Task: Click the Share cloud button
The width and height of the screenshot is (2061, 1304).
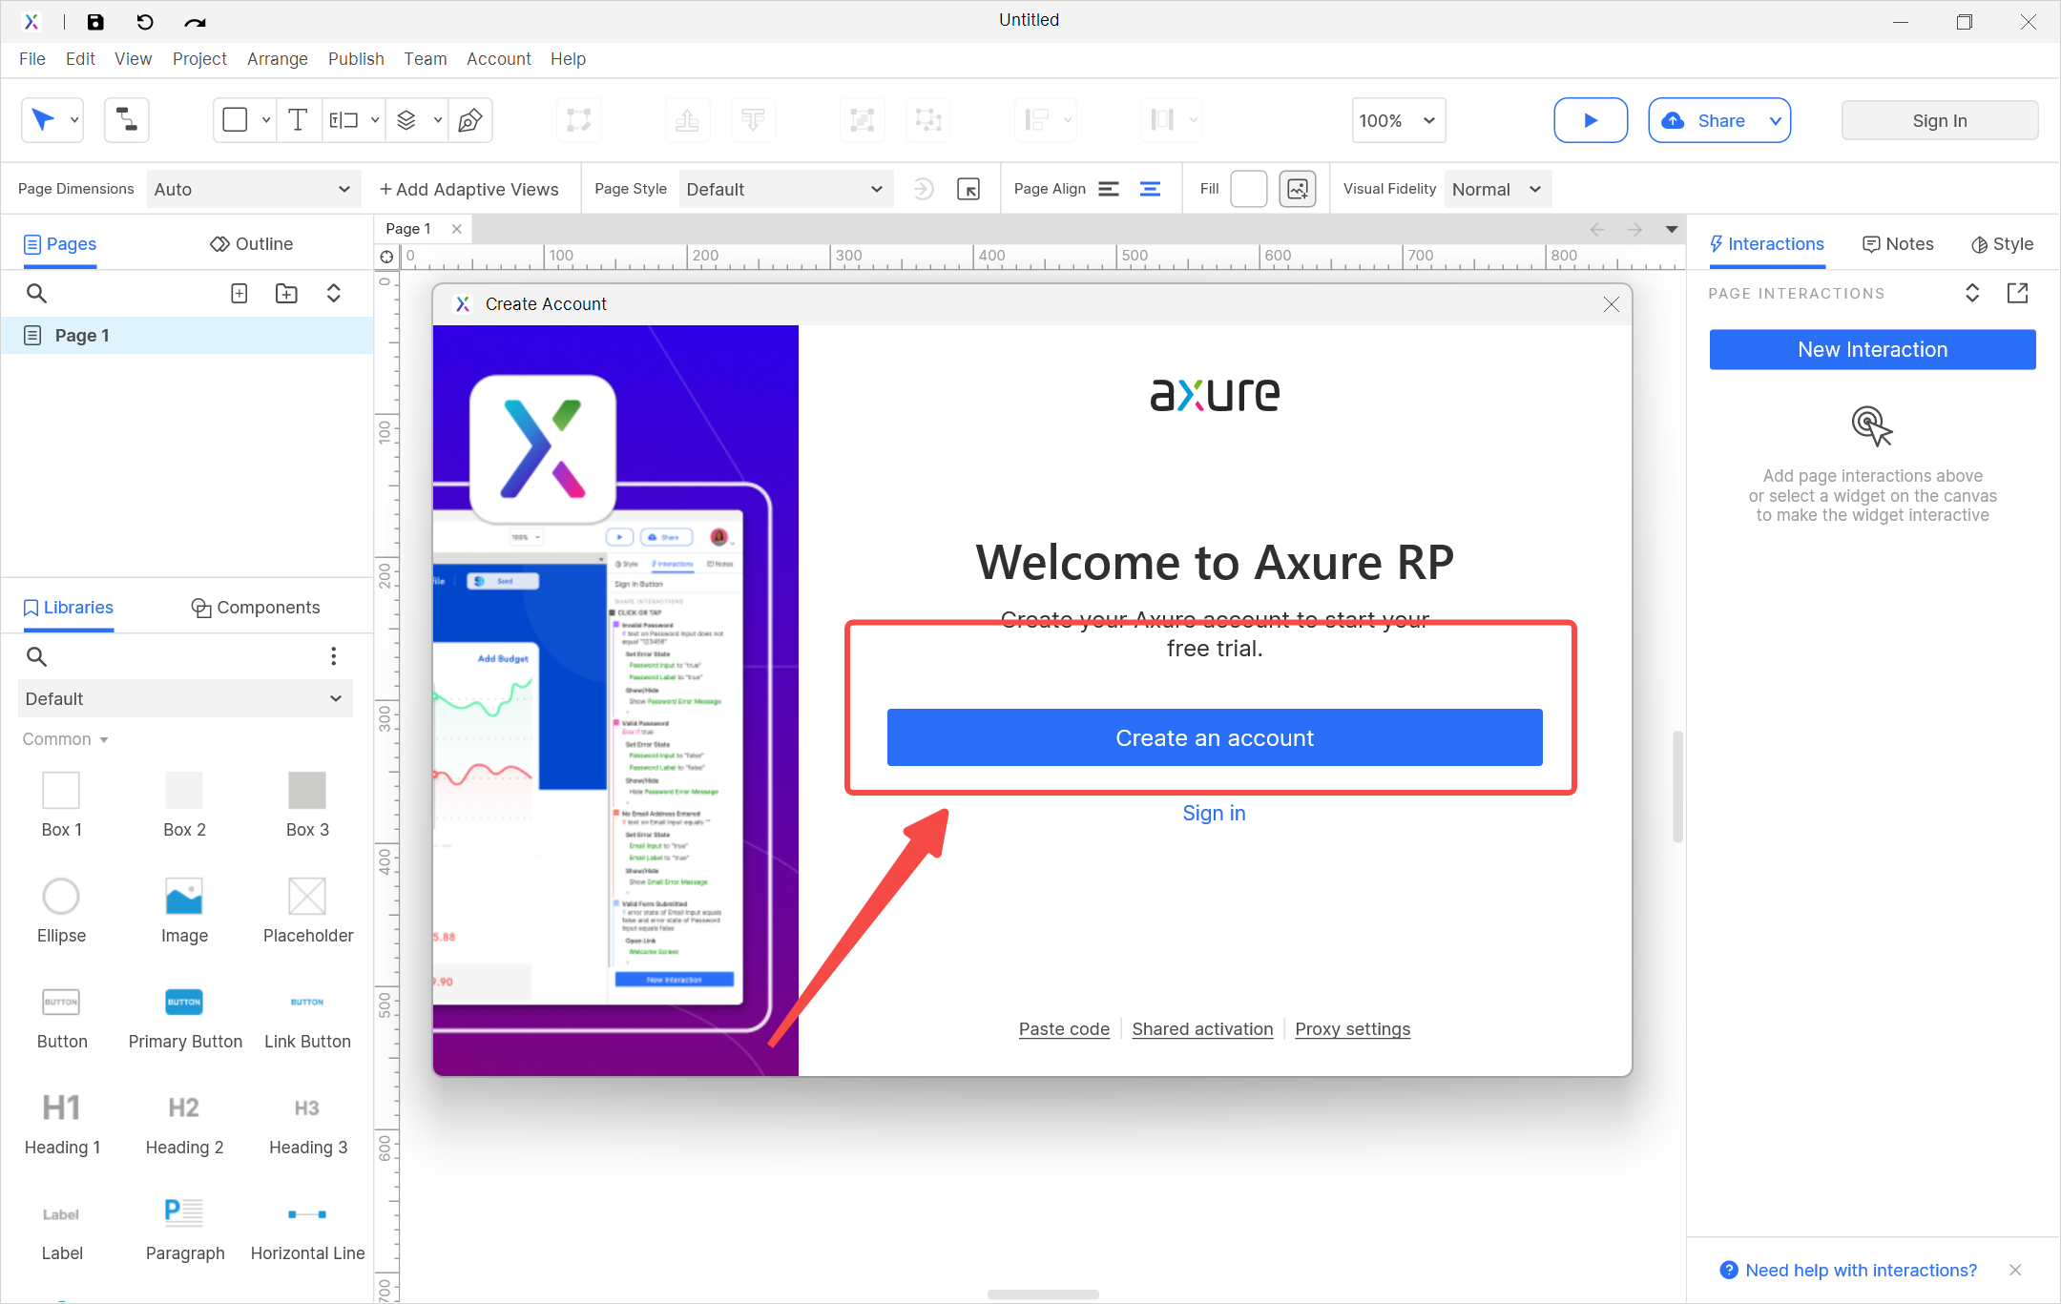Action: pyautogui.click(x=1708, y=120)
